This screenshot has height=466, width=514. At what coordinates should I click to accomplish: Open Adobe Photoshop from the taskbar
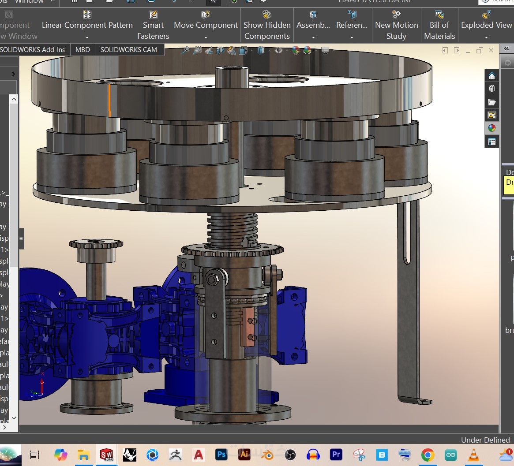[x=221, y=455]
